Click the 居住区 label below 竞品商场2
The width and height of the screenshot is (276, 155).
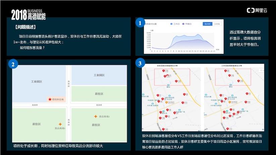coord(96,125)
